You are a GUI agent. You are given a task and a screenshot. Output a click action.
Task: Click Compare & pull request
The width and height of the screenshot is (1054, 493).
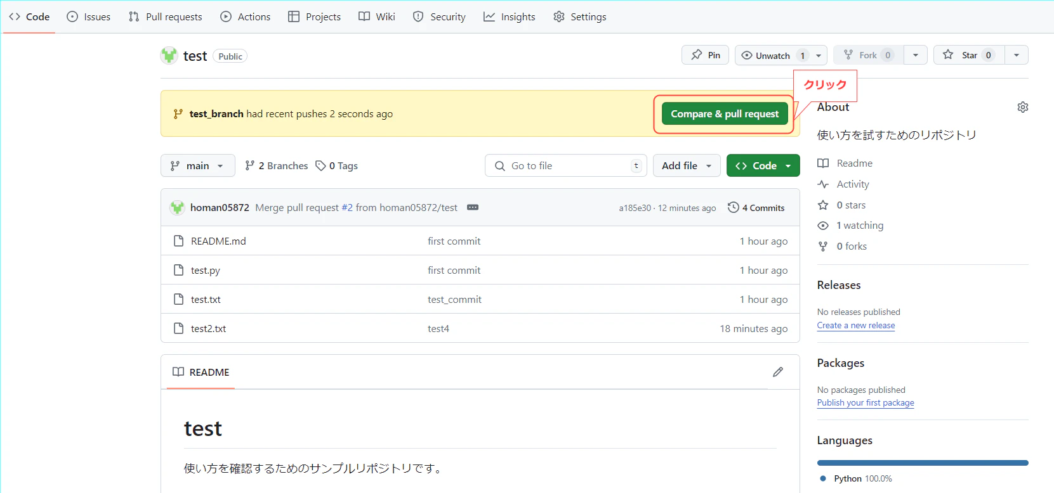(725, 113)
